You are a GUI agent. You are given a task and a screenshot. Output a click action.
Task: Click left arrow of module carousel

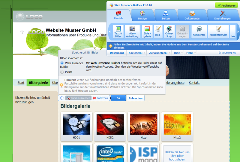[110, 32]
